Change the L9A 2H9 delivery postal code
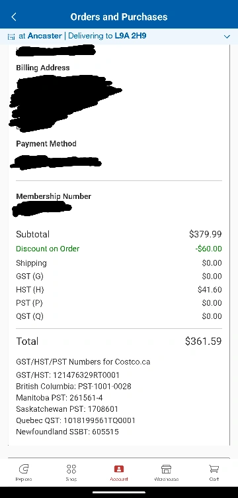Viewport: 238px width, 498px height. tap(130, 36)
